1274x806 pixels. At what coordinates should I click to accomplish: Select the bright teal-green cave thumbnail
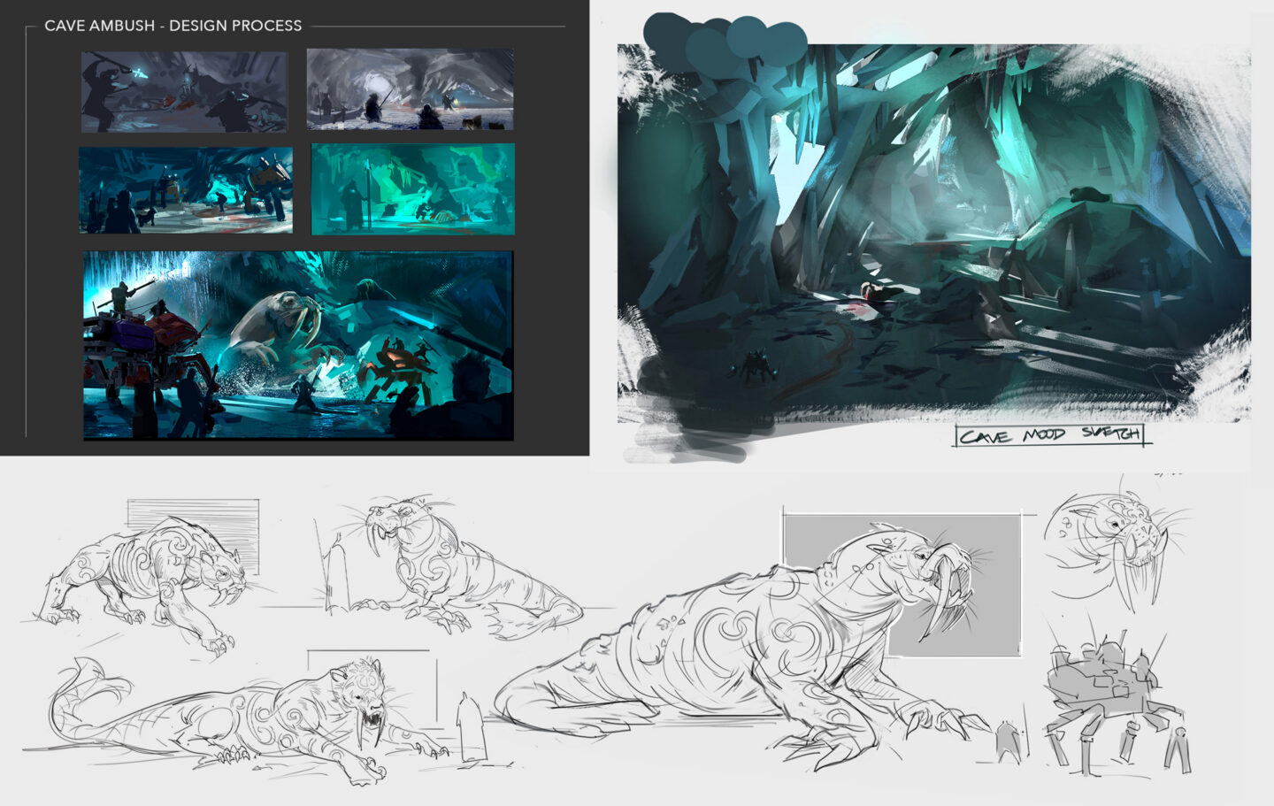(x=412, y=189)
